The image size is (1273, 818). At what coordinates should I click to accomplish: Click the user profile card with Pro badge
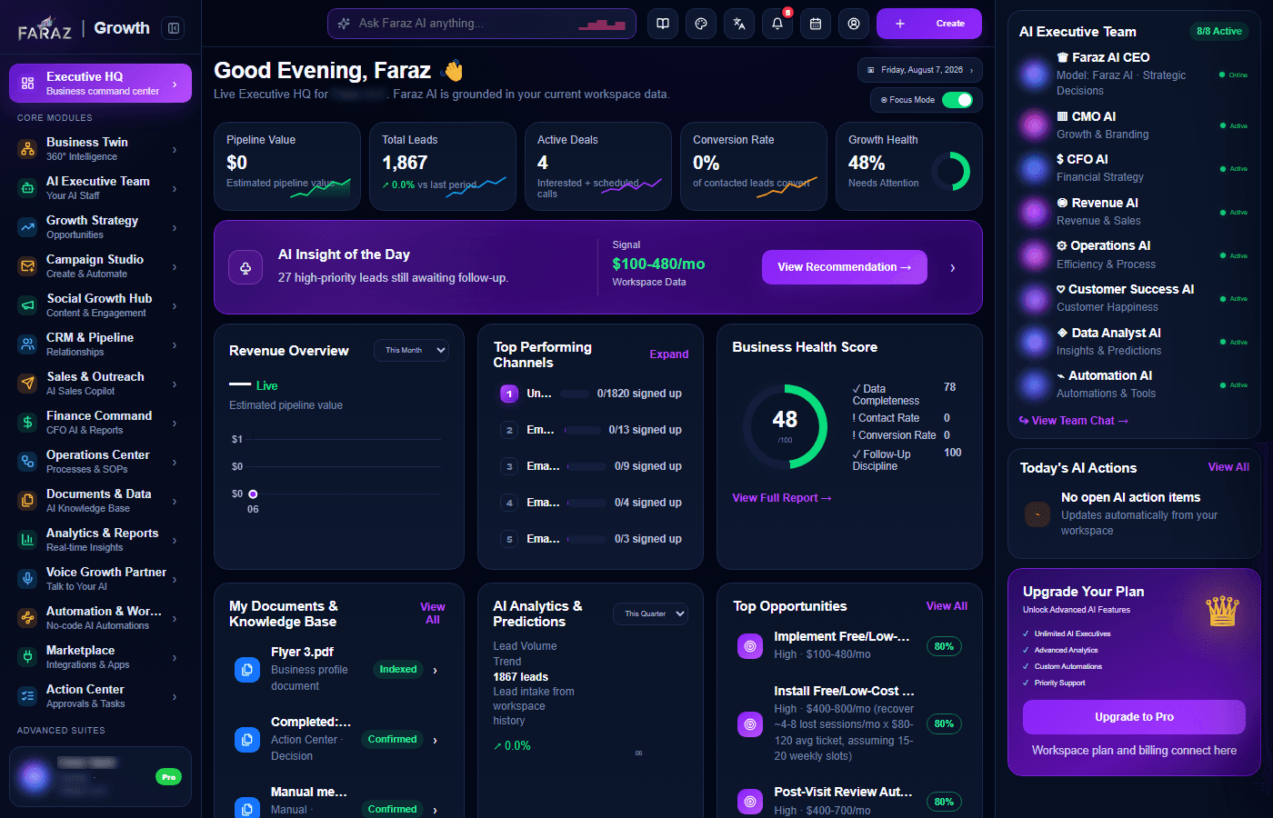tap(100, 776)
